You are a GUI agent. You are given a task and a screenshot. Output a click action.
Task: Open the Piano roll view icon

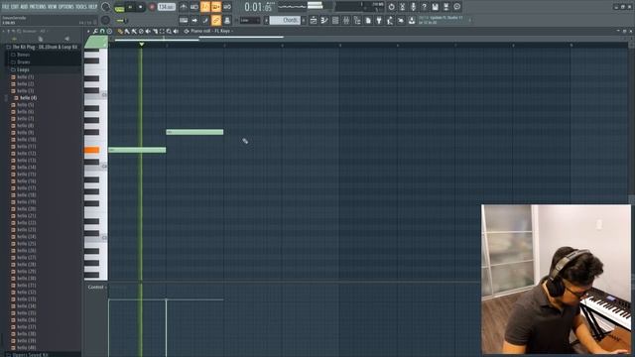(x=324, y=20)
